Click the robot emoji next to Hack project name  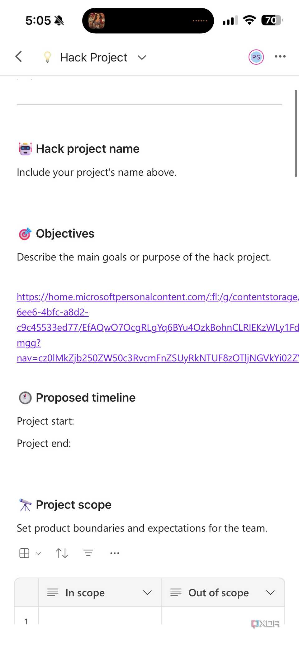(25, 149)
